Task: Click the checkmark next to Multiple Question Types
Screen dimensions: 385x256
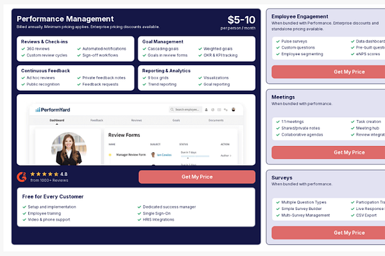Action: (278, 202)
